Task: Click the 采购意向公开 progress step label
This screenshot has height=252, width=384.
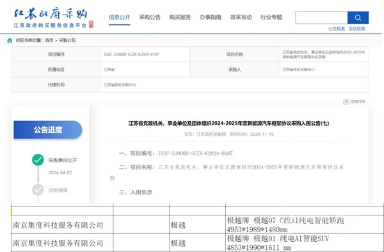Action: (x=63, y=160)
